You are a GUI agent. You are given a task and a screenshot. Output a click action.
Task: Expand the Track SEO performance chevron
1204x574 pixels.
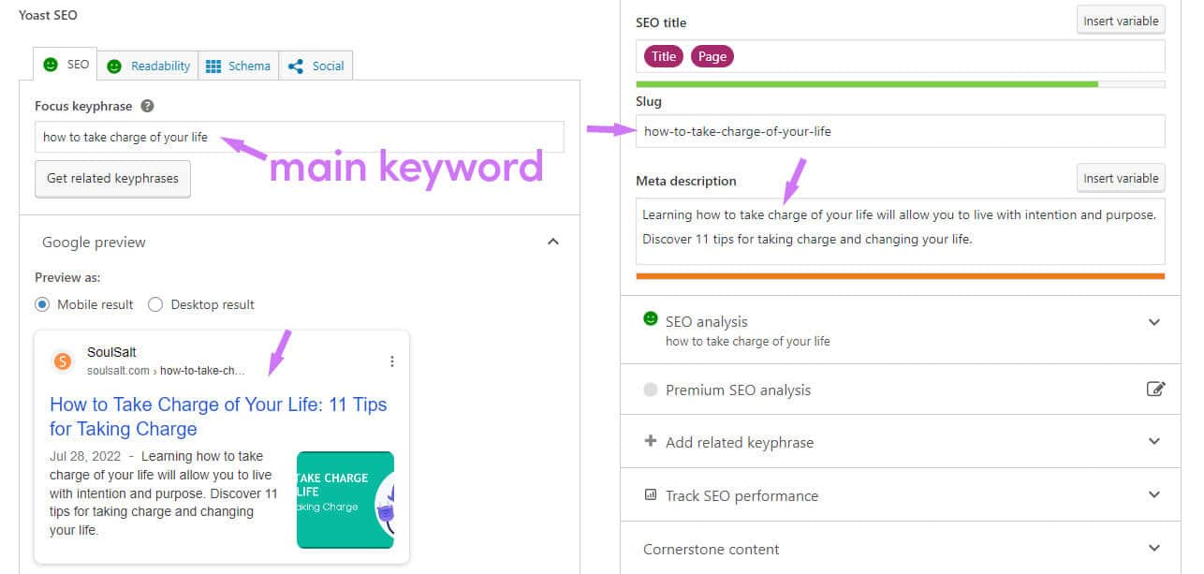[1154, 495]
